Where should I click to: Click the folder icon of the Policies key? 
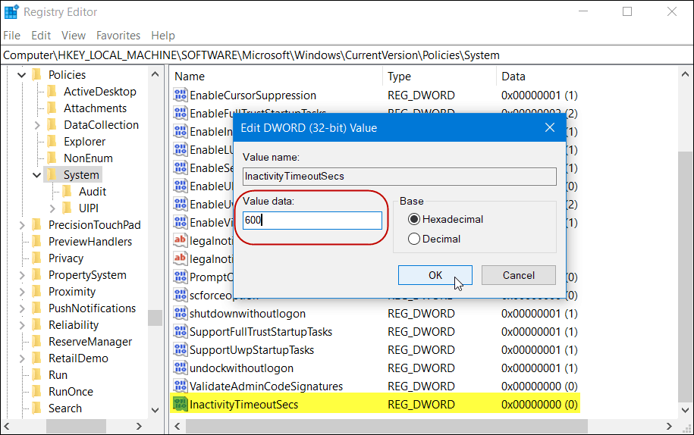pyautogui.click(x=37, y=75)
